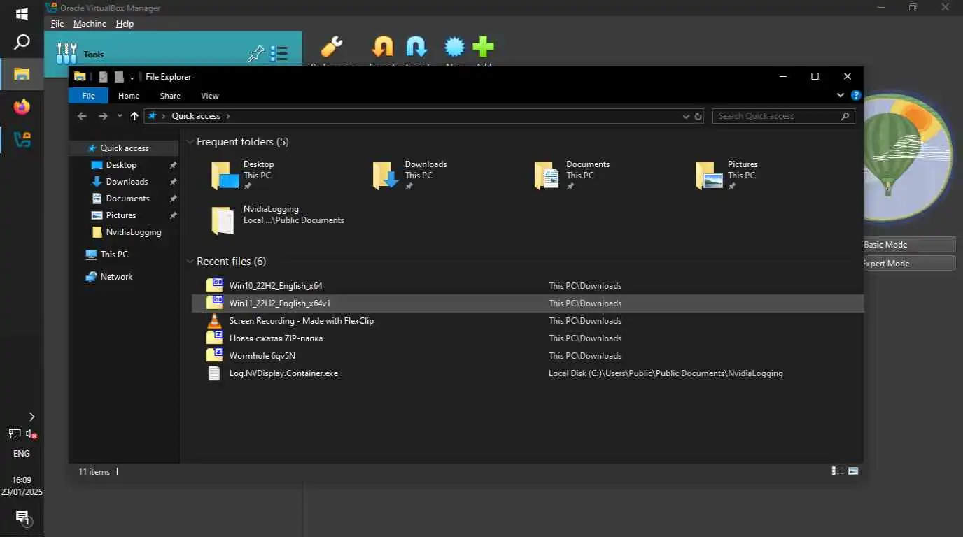Select Quick access in navigation pane
This screenshot has width=963, height=537.
(x=124, y=148)
